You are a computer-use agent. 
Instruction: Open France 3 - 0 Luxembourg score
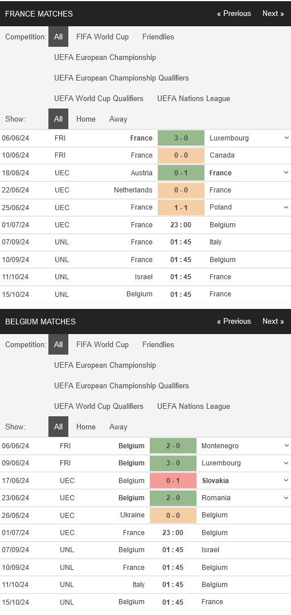tap(181, 138)
